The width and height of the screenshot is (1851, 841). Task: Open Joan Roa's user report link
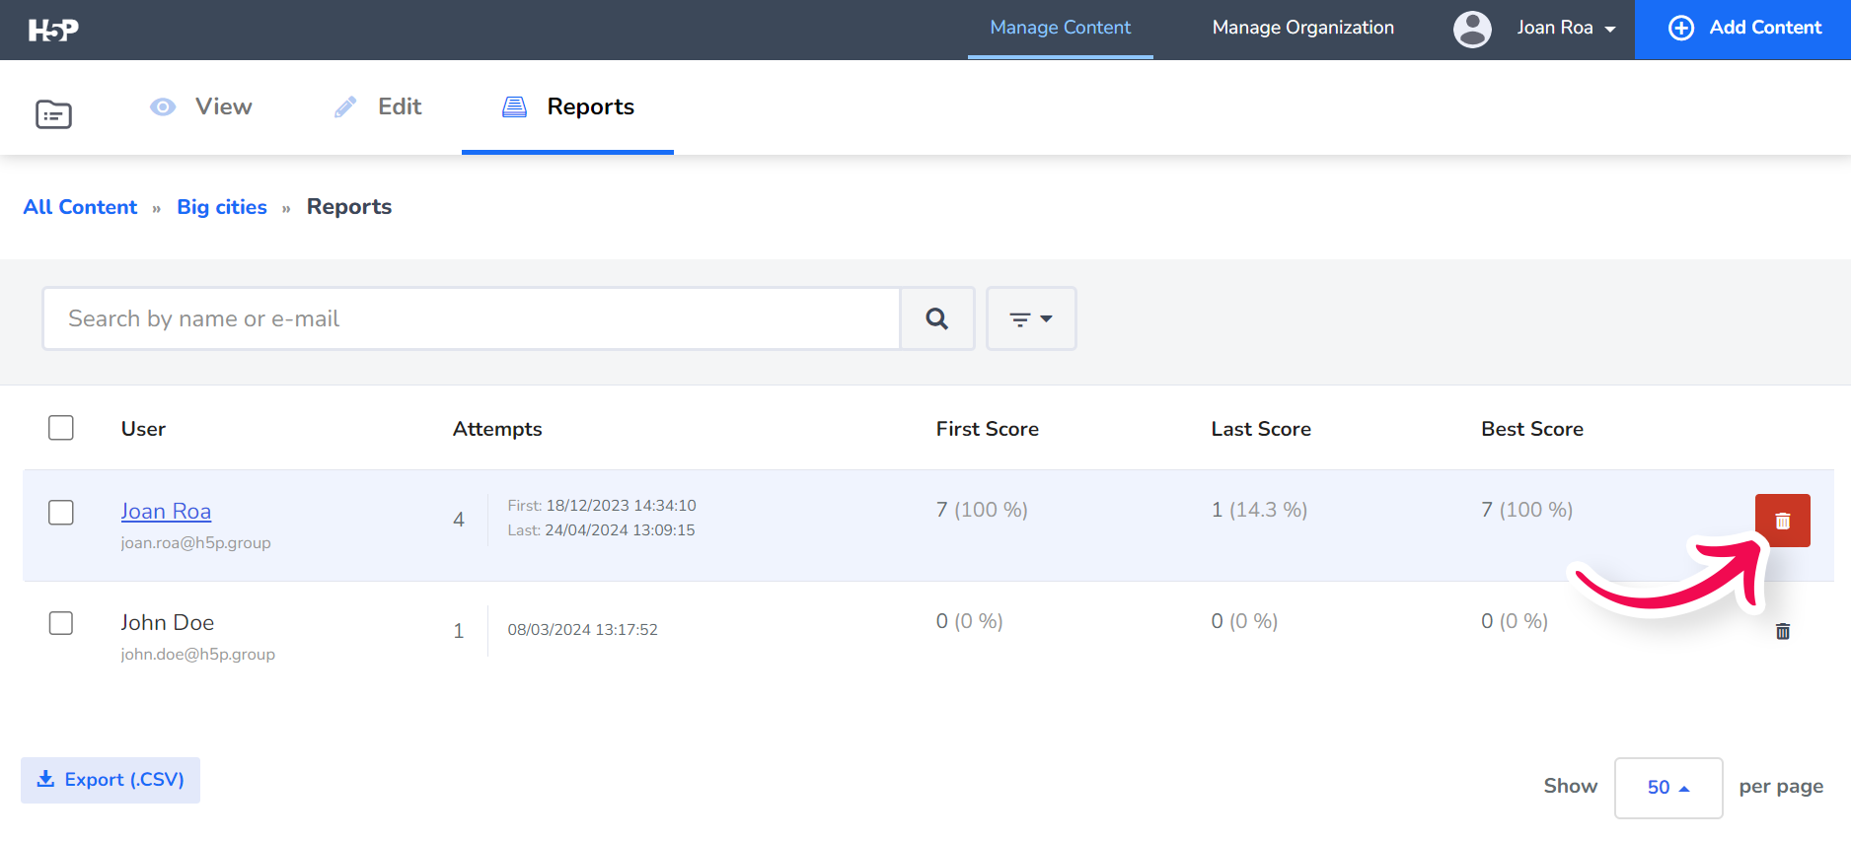coord(166,512)
